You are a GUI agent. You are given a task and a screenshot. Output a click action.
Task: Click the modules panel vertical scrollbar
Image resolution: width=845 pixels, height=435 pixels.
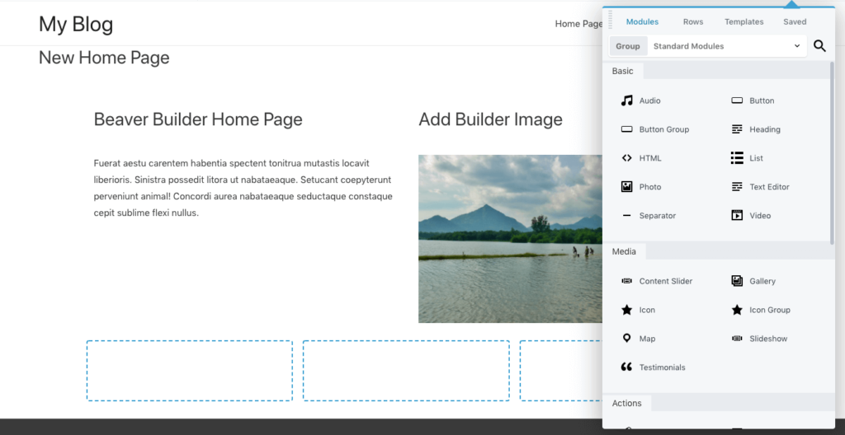[832, 153]
